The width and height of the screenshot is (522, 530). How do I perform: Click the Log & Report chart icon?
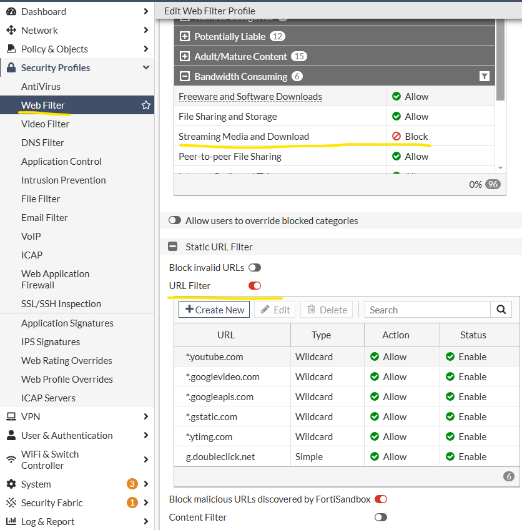(x=11, y=521)
